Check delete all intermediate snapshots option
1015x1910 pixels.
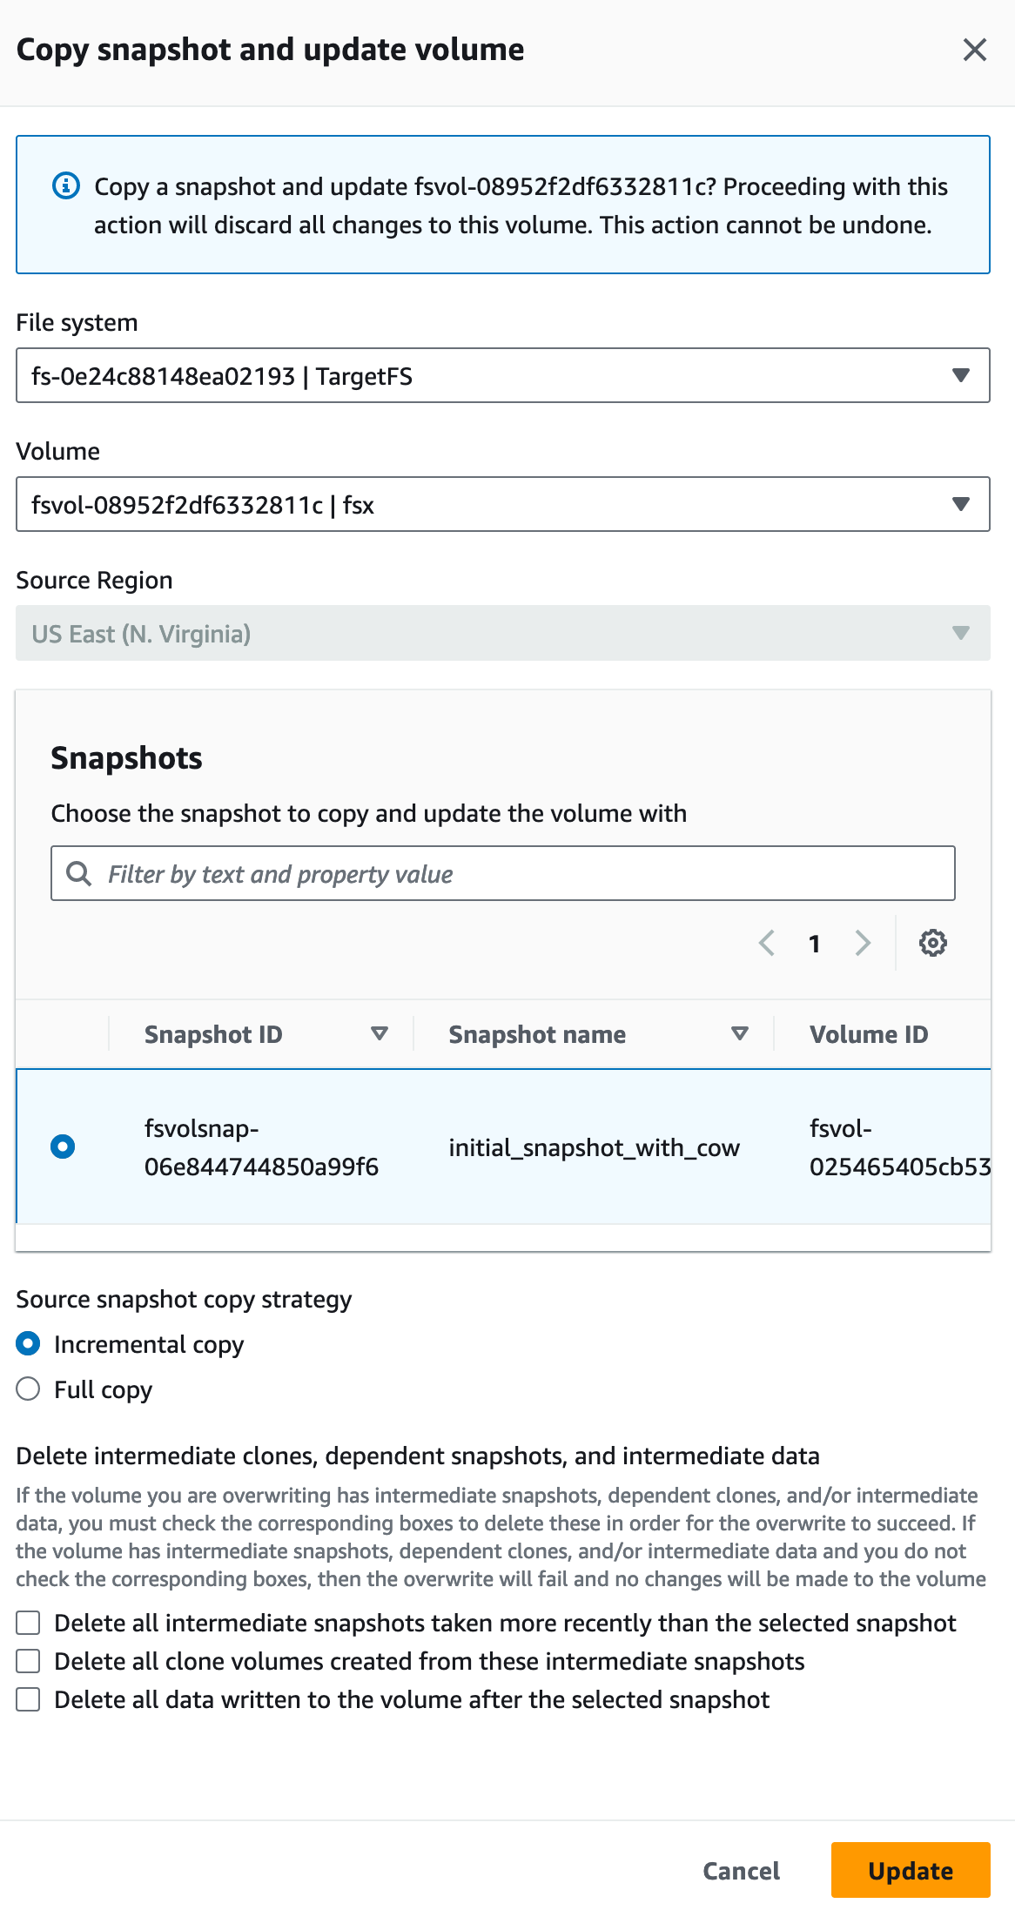click(x=28, y=1623)
